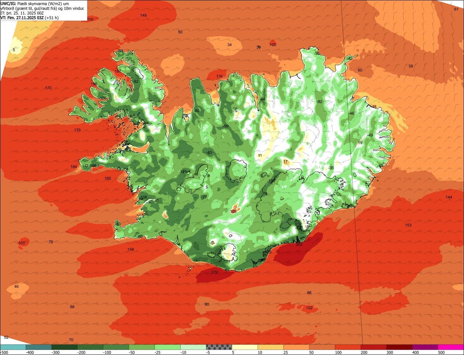
Task: Click the map value '11' in the central highlands
Action: pyautogui.click(x=260, y=155)
